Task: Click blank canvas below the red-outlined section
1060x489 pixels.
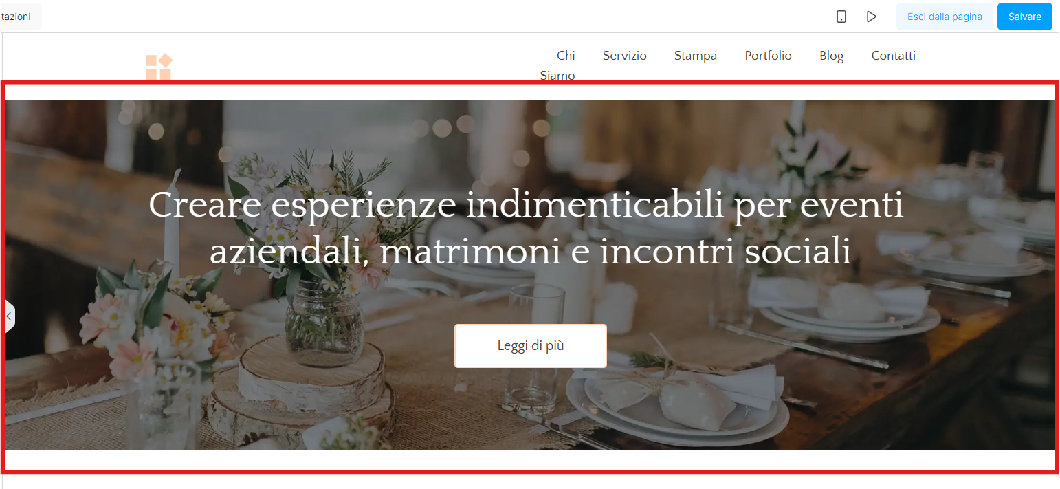Action: tap(529, 481)
